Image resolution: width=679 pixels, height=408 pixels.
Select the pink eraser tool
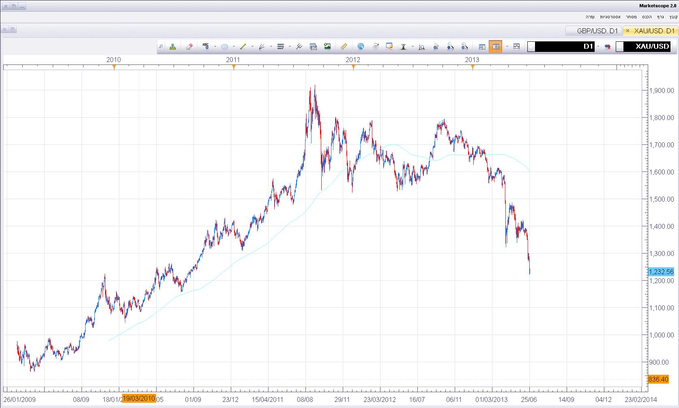coord(189,47)
